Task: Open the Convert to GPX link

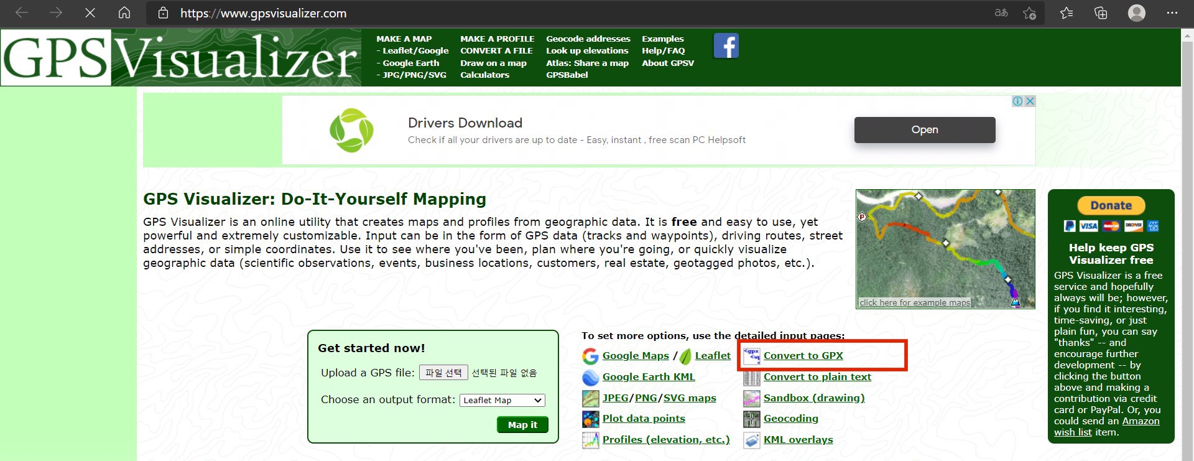Action: pos(803,356)
